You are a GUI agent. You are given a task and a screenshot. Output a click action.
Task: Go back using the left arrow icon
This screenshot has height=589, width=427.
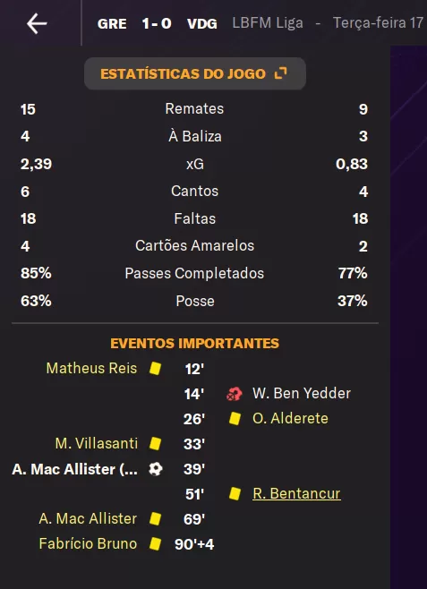37,23
